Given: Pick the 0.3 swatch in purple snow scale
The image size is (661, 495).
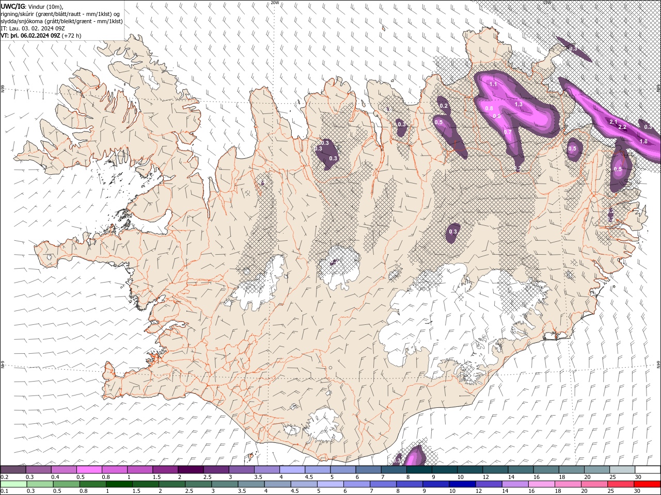Looking at the screenshot, I should (38, 469).
